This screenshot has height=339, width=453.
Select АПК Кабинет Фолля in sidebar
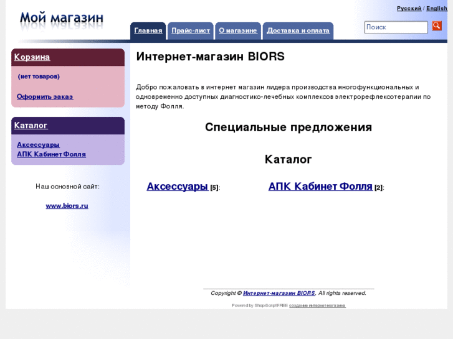(x=52, y=154)
